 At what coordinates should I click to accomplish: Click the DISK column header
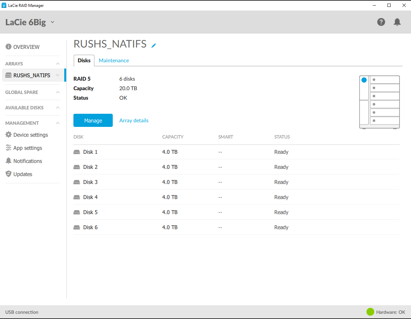[78, 137]
